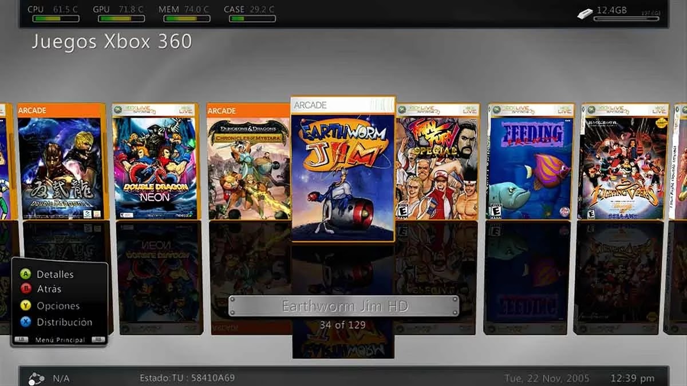
Task: Click the Earthworm Jim HD title banner
Action: click(343, 306)
